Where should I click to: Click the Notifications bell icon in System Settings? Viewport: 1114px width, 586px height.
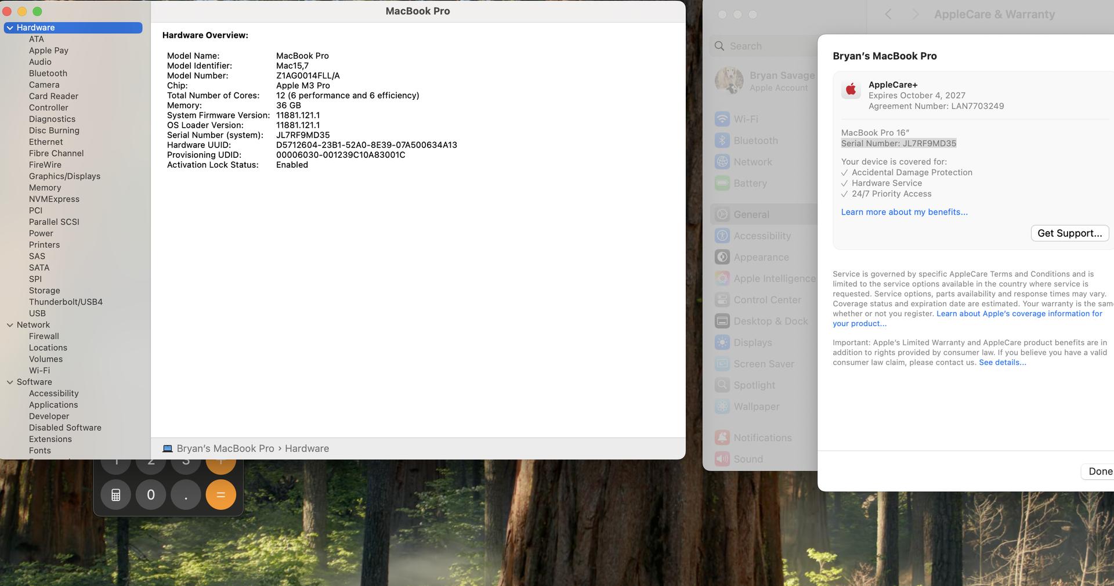click(x=722, y=438)
